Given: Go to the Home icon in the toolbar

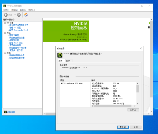Looking at the screenshot, I should tap(26, 15).
